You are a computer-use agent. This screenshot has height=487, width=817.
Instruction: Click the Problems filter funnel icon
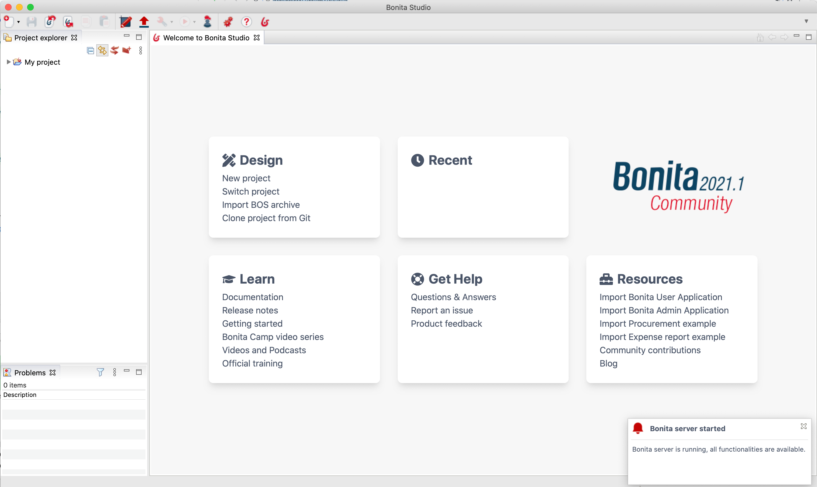100,372
